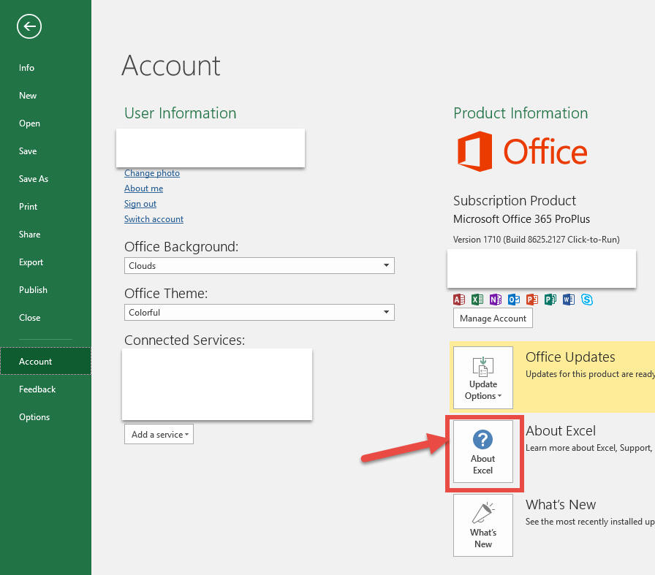Open the Update Options menu
This screenshot has width=655, height=575.
click(x=483, y=378)
